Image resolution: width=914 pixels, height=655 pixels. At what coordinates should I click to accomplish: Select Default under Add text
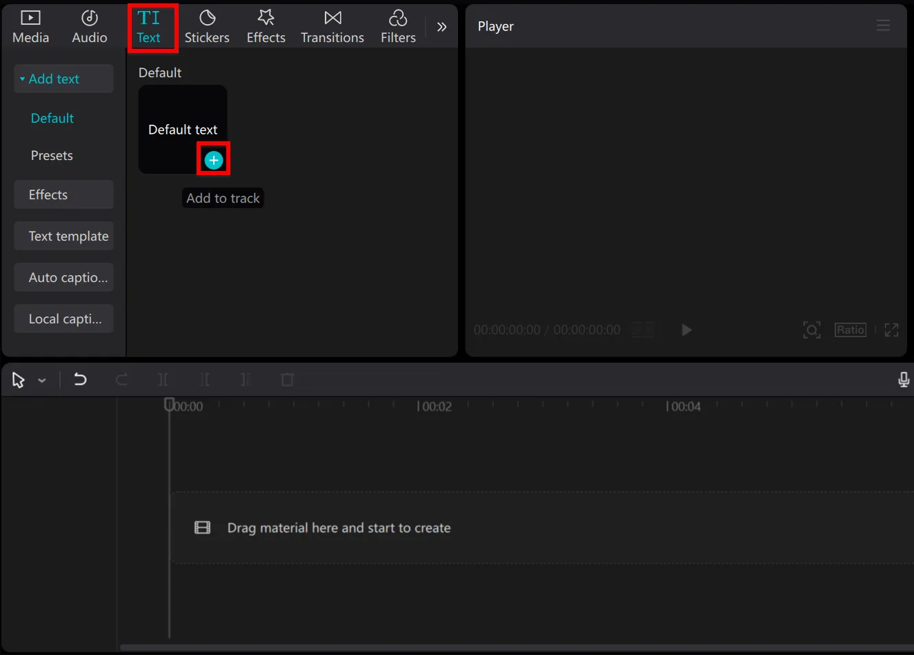pos(52,118)
